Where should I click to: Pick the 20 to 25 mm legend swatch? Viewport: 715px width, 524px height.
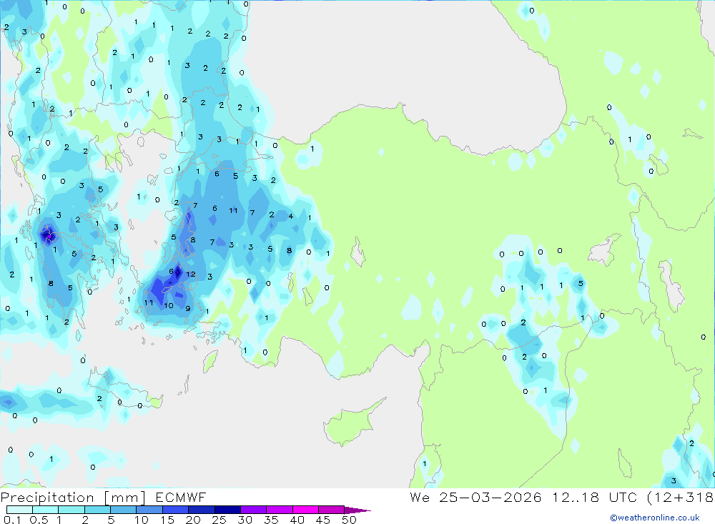click(x=201, y=510)
